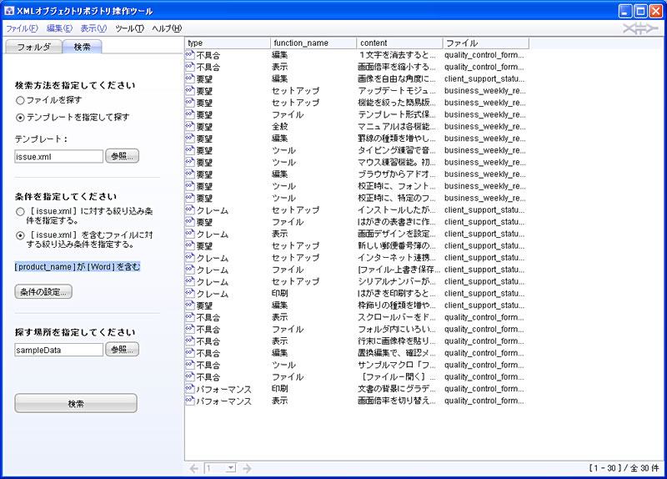Click the icon of the クレーム 印刷 row

[x=190, y=294]
